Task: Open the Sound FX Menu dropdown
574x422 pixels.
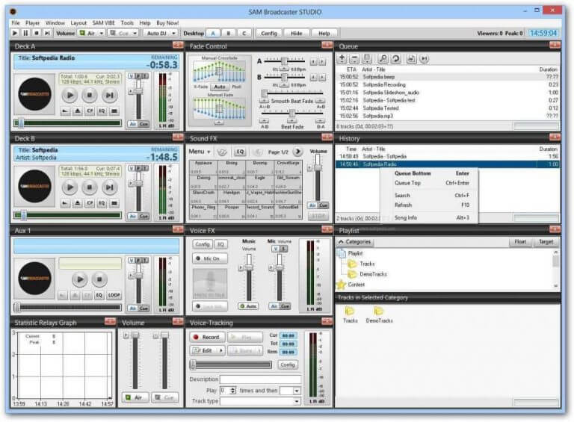Action: (200, 152)
